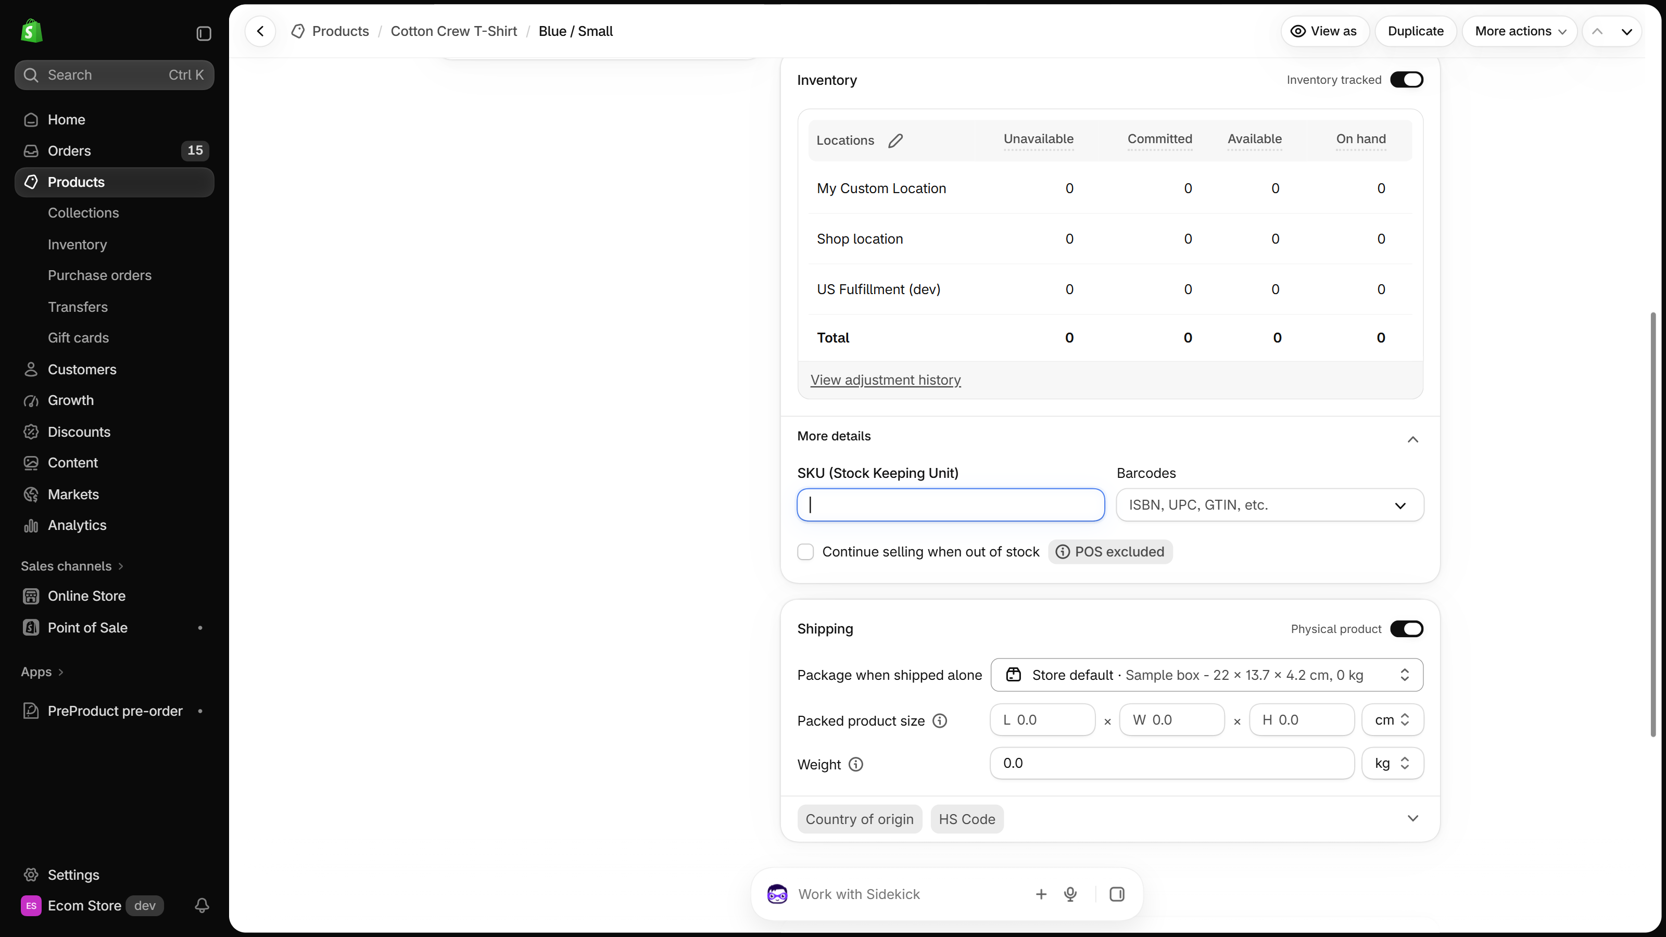Click the packed size Length input
Screen dimensions: 1666x937
(x=1042, y=720)
